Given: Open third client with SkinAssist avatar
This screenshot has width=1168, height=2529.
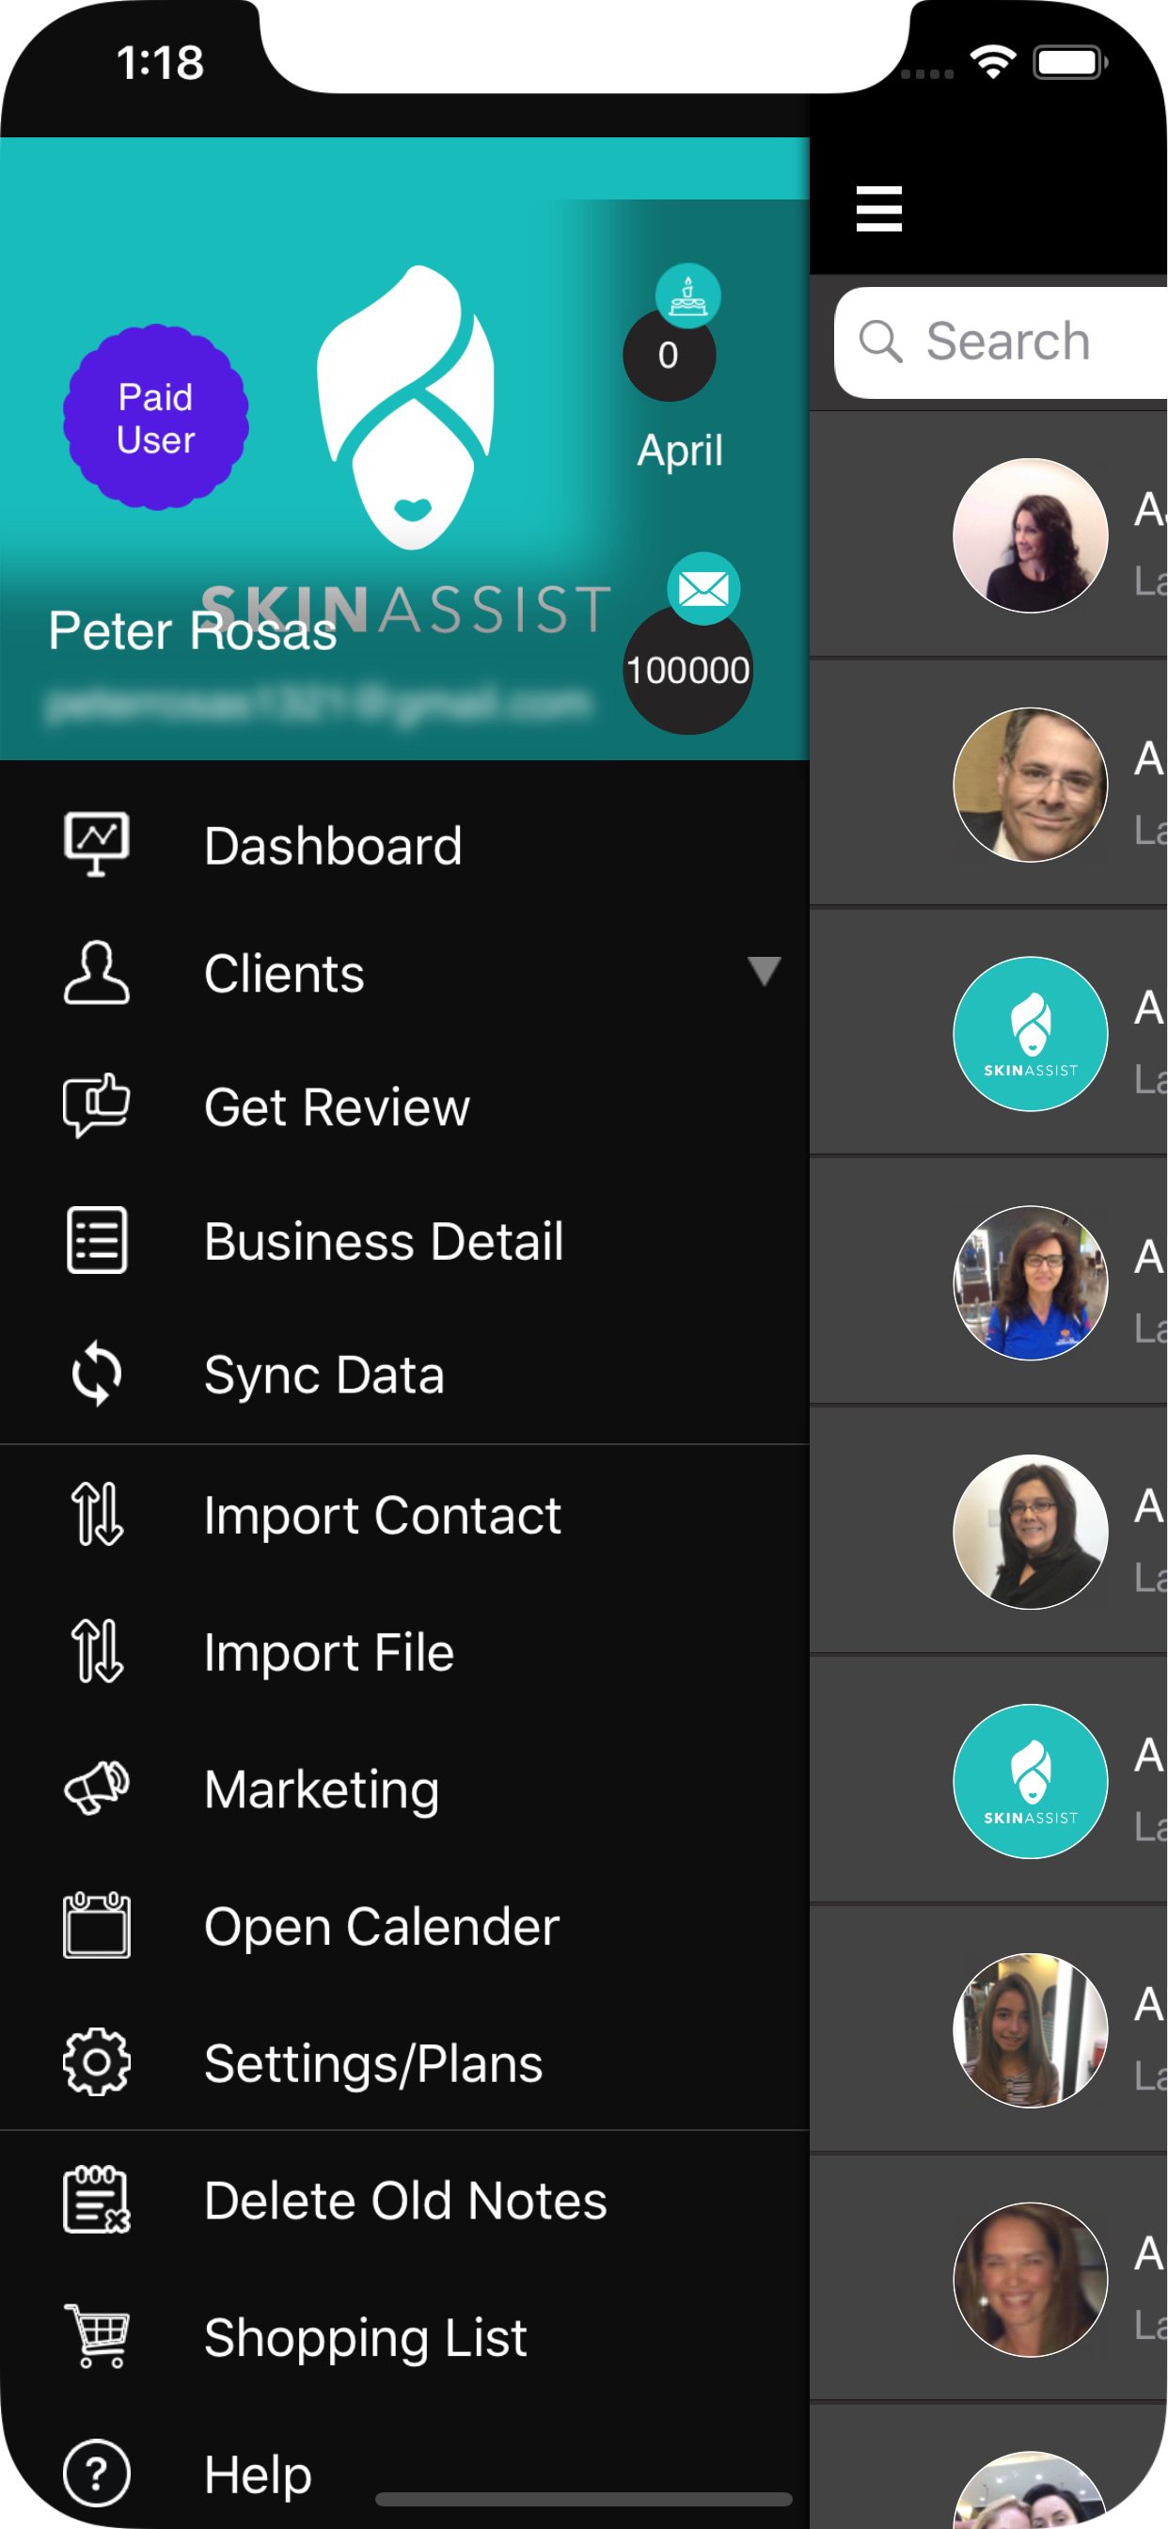Looking at the screenshot, I should [1030, 1034].
